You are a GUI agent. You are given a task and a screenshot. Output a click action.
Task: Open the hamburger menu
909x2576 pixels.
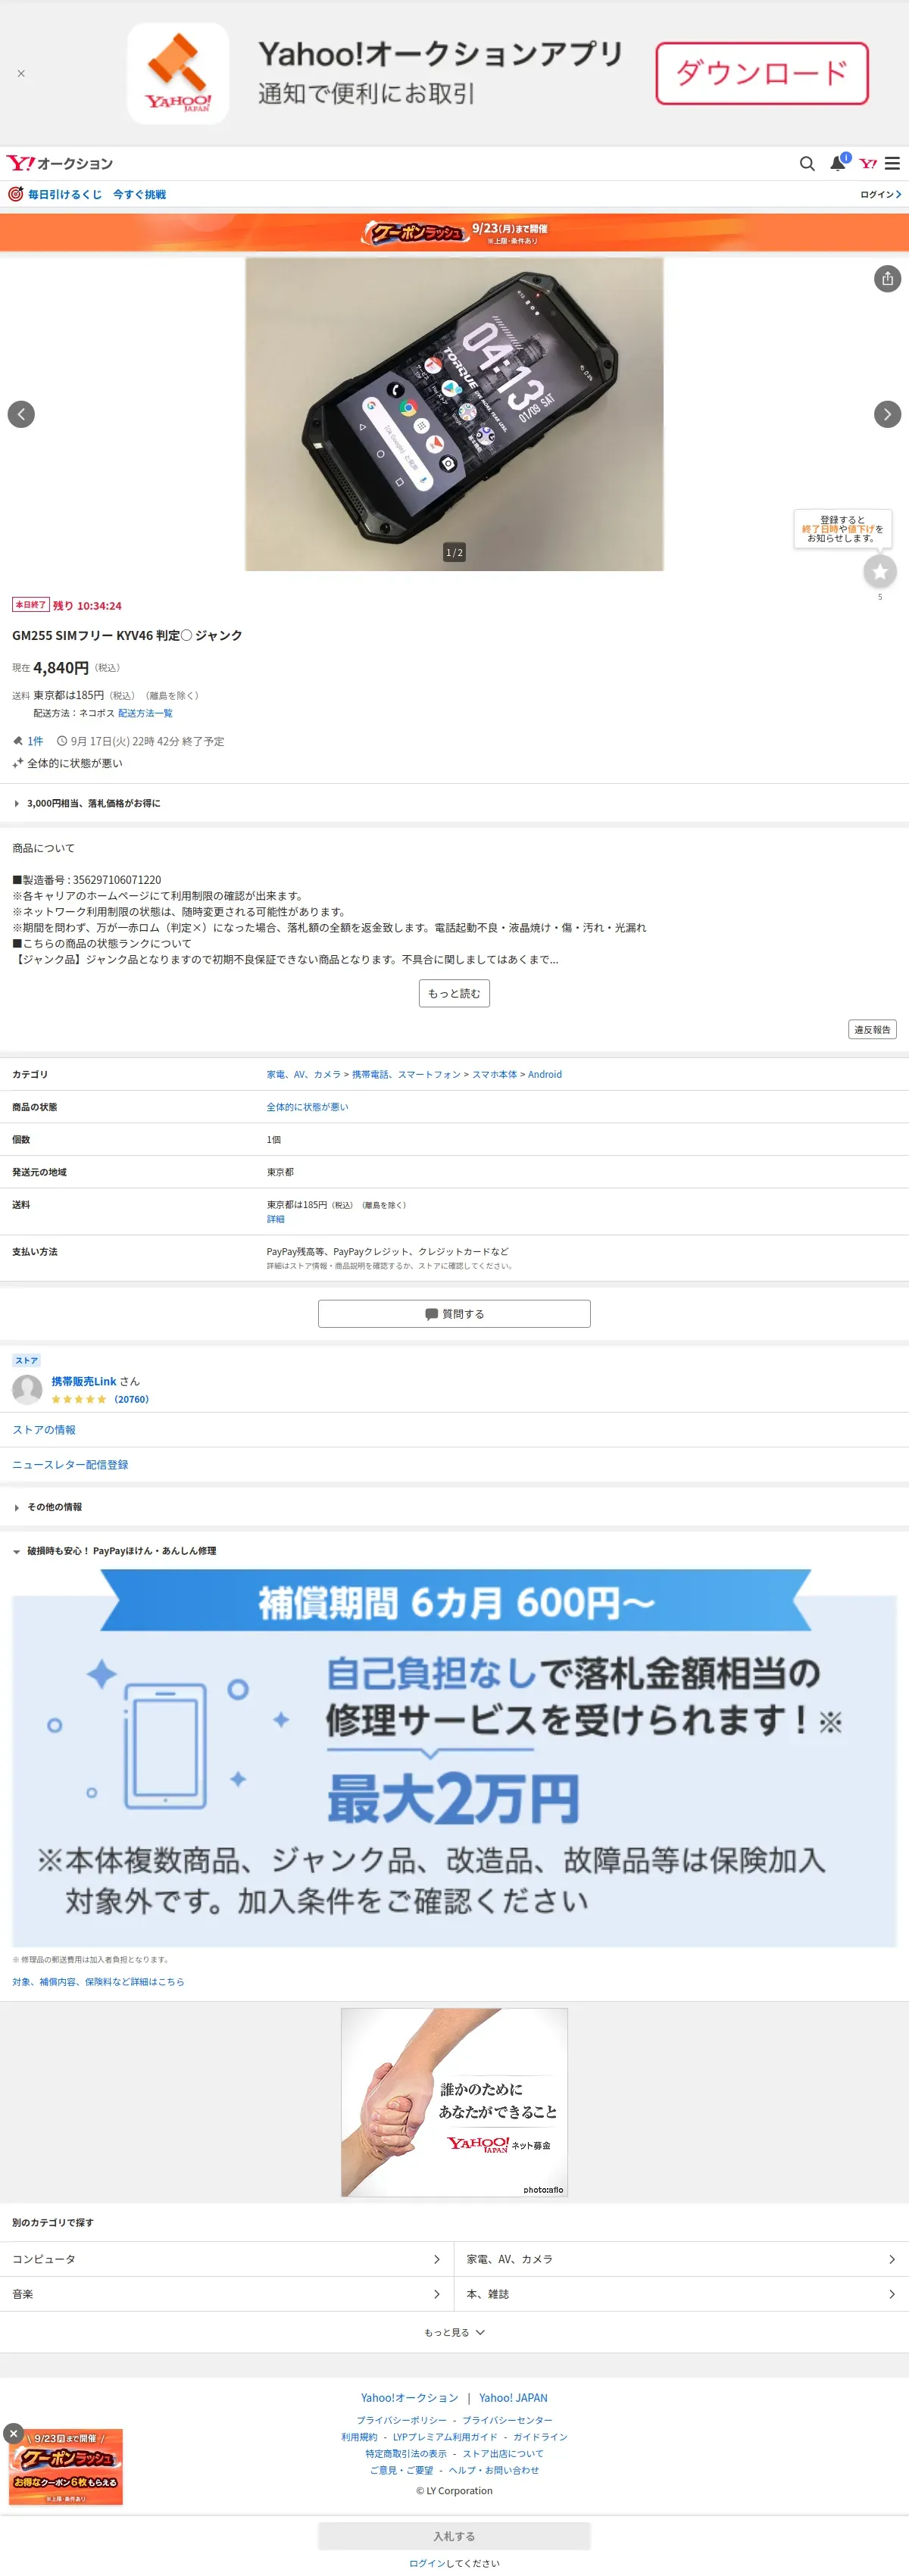892,163
